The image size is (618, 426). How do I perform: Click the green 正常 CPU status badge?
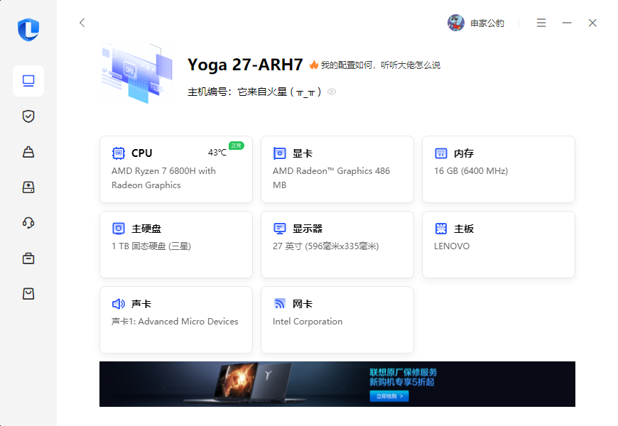237,146
